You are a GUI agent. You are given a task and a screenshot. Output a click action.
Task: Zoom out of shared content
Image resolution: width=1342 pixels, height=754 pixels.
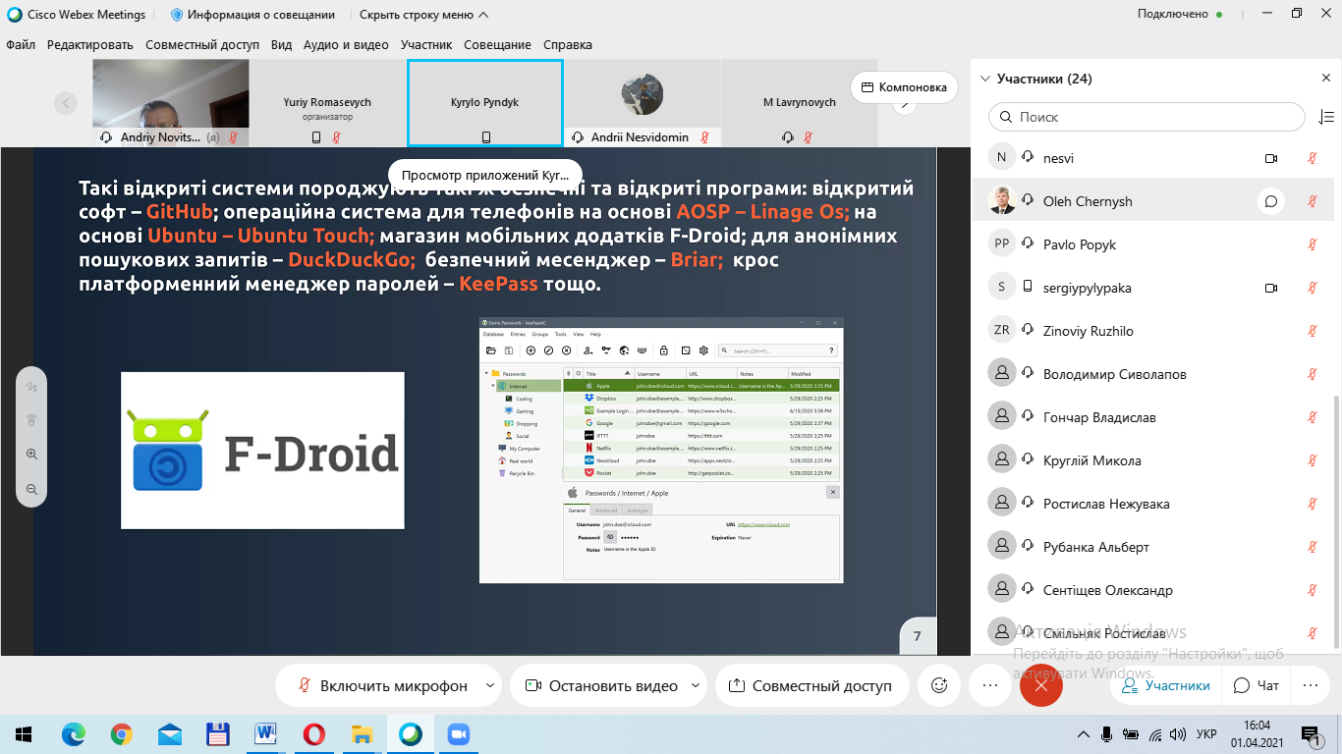click(31, 489)
